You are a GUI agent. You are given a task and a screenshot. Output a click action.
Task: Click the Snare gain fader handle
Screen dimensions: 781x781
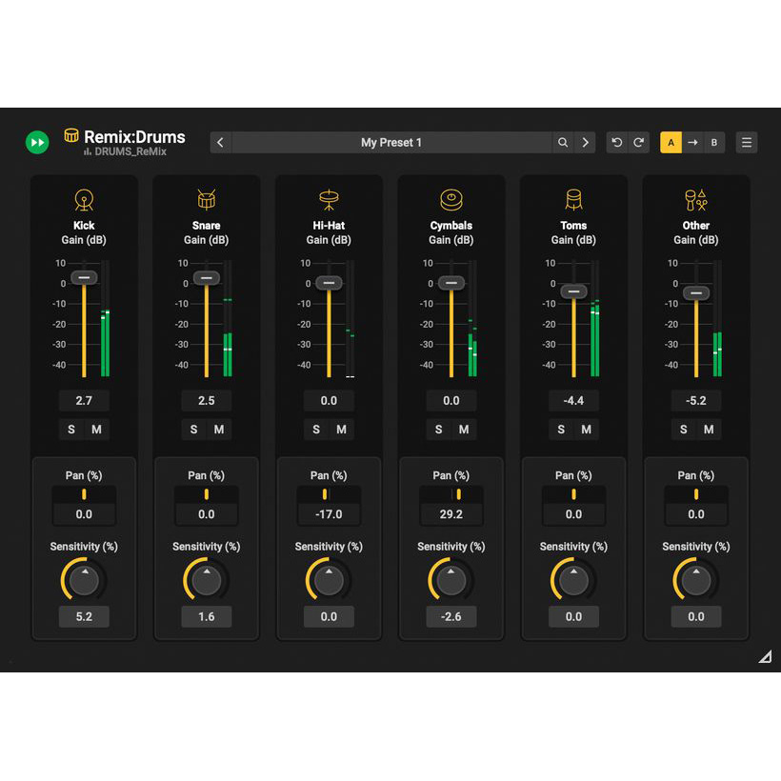[x=207, y=278]
